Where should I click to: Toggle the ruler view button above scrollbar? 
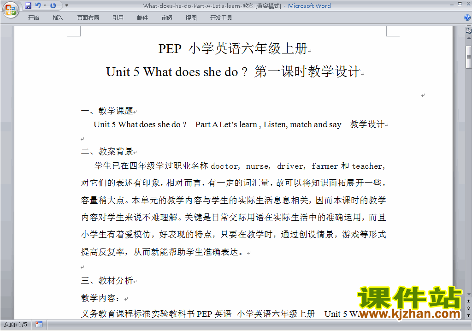(x=468, y=30)
